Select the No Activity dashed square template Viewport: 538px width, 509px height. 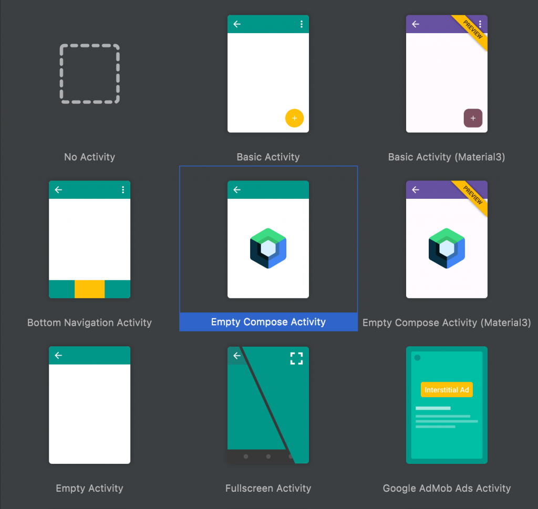click(89, 73)
